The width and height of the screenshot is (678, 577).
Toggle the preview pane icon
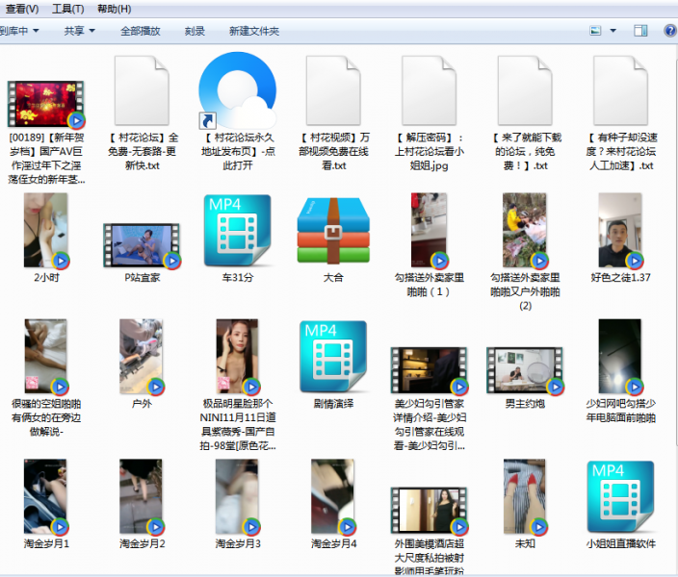(x=640, y=31)
